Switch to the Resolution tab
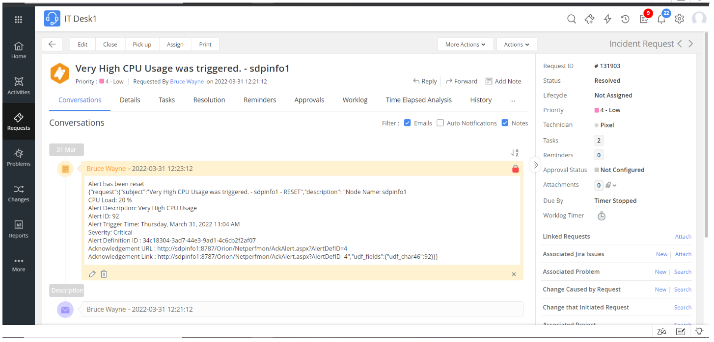This screenshot has width=714, height=342. pos(209,100)
